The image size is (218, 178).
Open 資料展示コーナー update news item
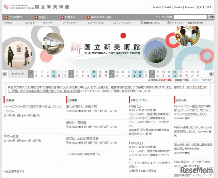193,164
